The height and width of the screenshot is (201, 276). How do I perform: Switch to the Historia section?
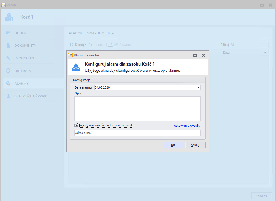23,71
